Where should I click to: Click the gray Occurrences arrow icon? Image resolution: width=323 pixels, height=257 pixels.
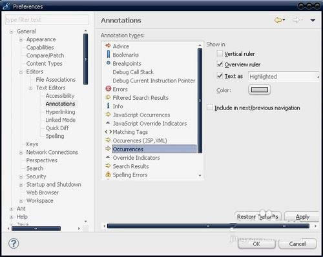pos(108,148)
